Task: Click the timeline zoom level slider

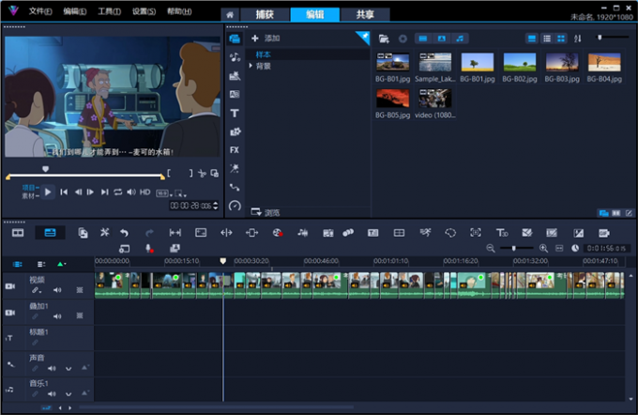Action: pyautogui.click(x=516, y=248)
